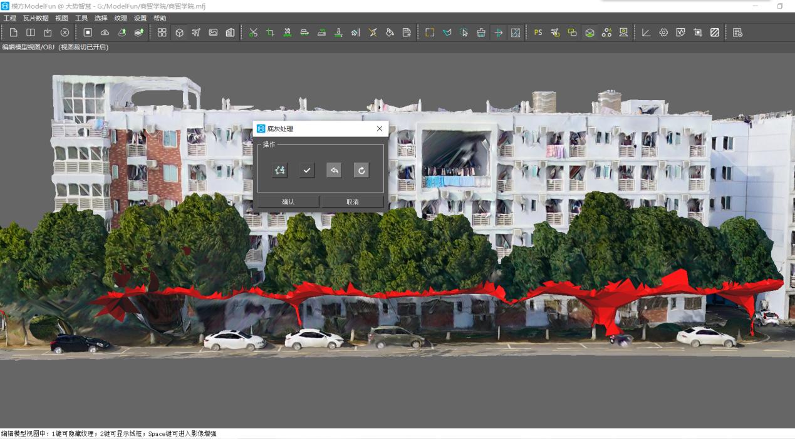Select the scissors cut tool

pos(253,33)
